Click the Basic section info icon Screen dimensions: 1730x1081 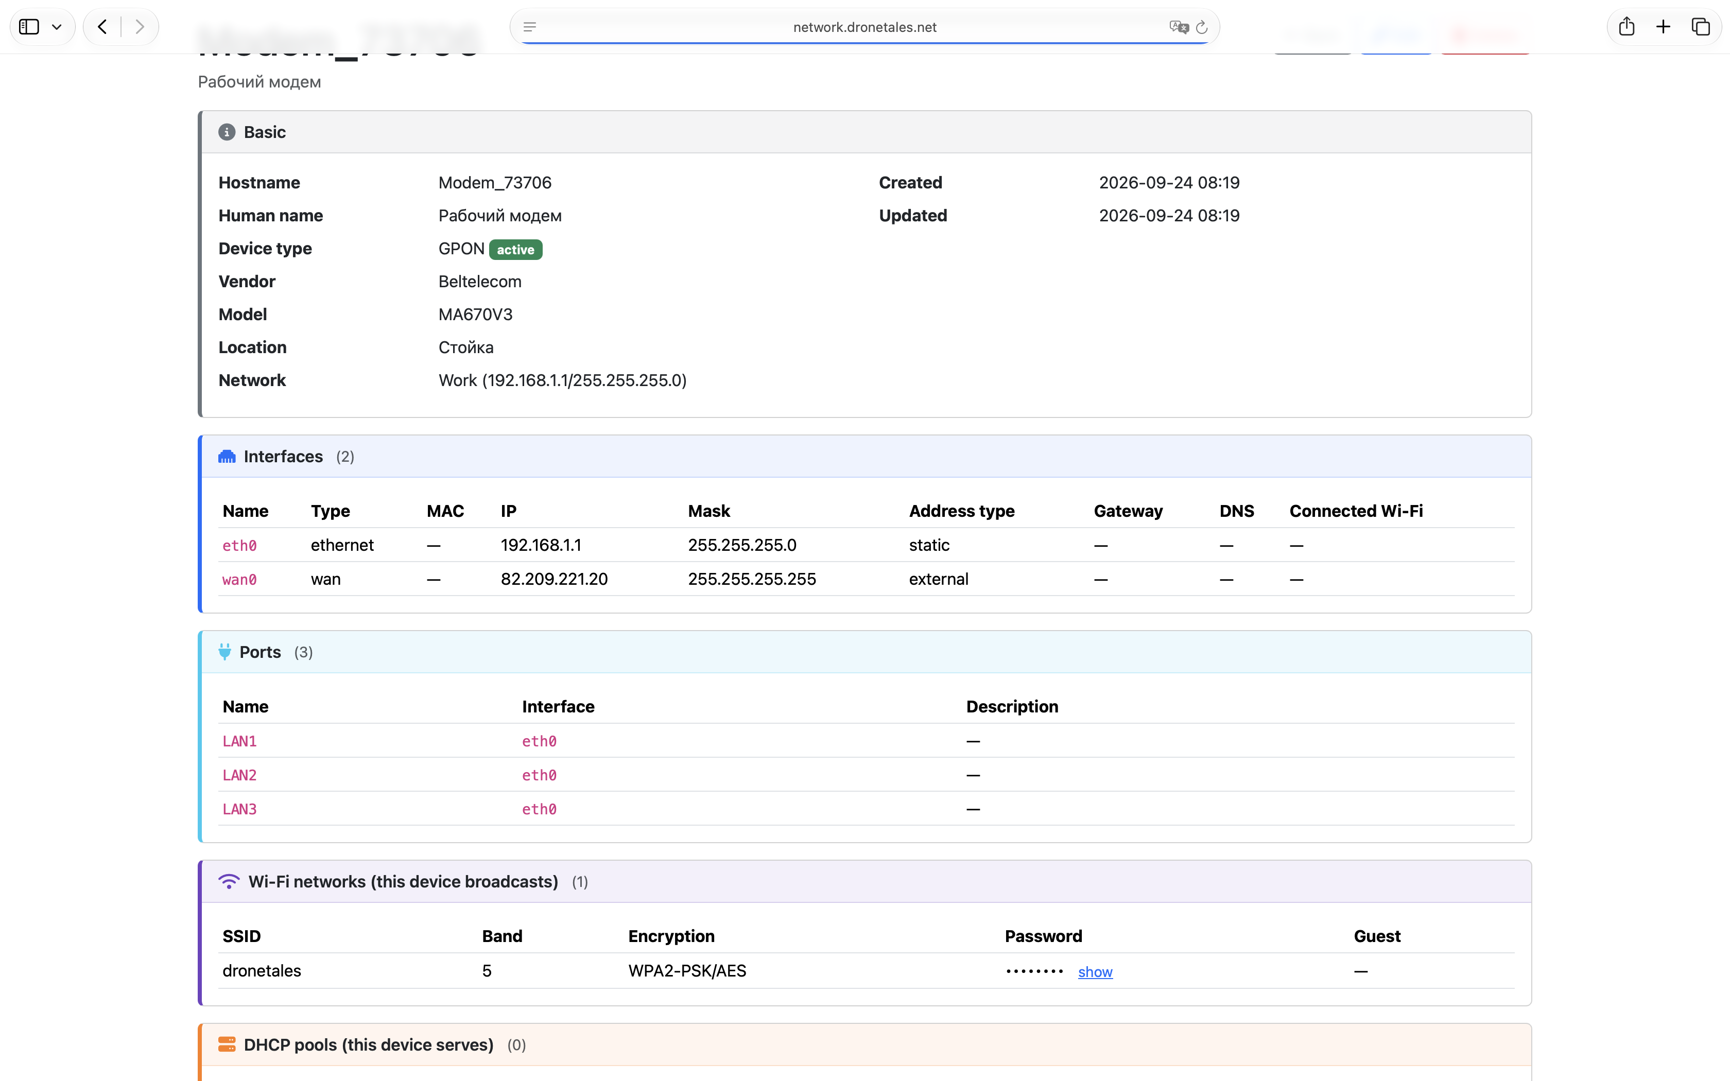227,132
